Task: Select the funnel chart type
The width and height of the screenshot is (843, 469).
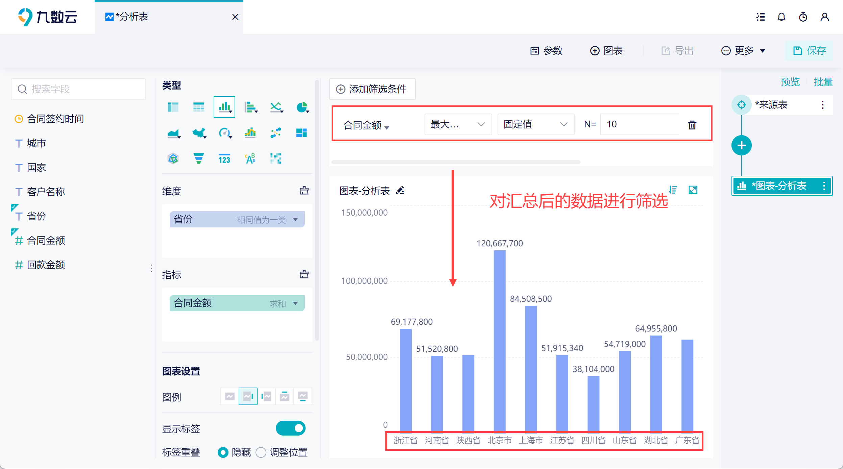Action: click(199, 158)
